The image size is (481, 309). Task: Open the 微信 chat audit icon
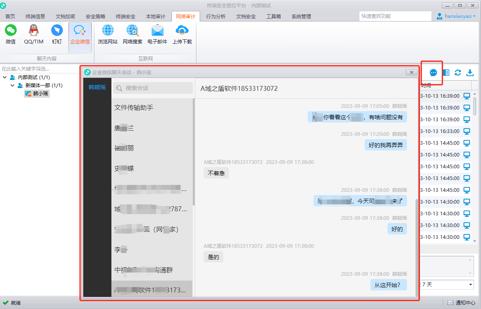(11, 30)
